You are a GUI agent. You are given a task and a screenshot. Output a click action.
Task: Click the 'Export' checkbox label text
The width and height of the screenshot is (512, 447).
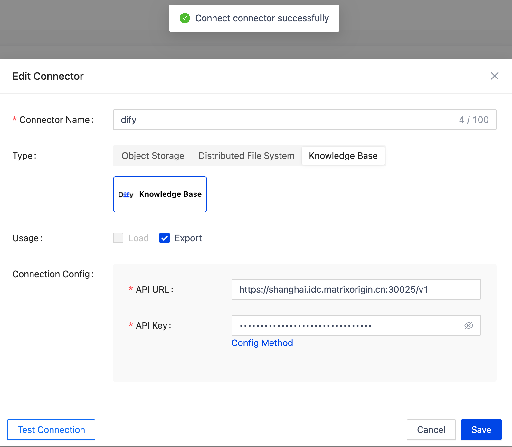tap(188, 238)
